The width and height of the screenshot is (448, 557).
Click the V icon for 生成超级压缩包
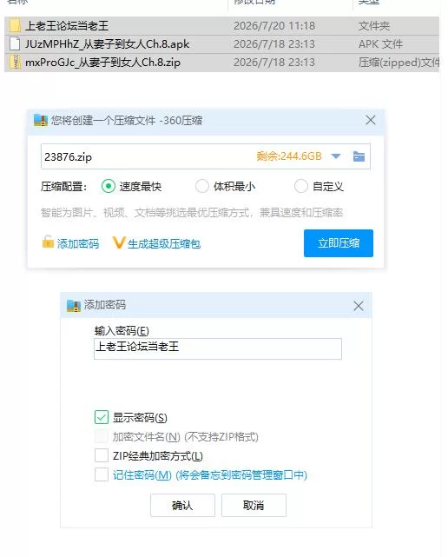(119, 242)
